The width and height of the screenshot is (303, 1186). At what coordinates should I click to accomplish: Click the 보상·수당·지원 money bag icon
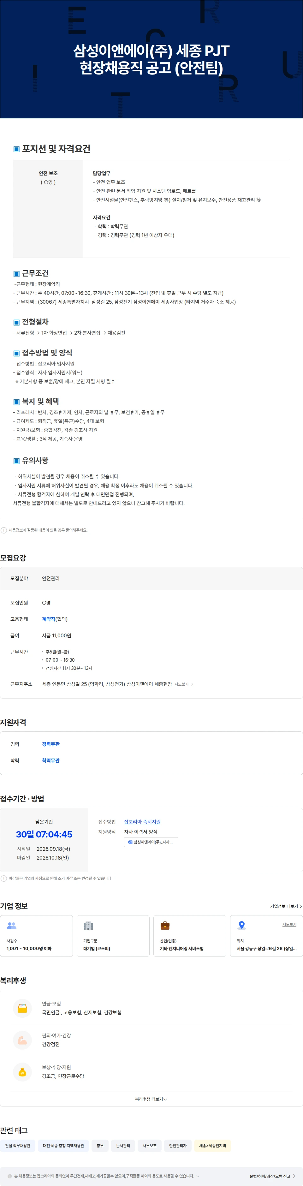pyautogui.click(x=22, y=1071)
